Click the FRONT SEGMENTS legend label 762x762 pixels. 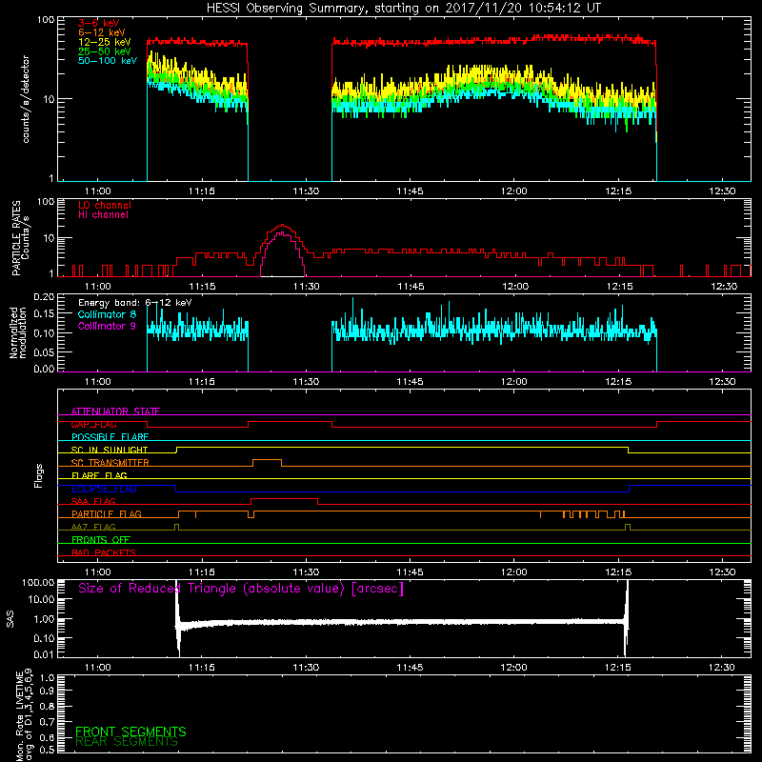[x=130, y=732]
